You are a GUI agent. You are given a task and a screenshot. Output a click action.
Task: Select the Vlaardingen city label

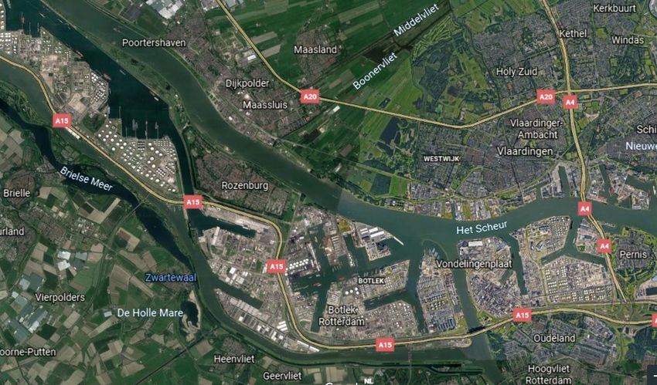pyautogui.click(x=525, y=151)
